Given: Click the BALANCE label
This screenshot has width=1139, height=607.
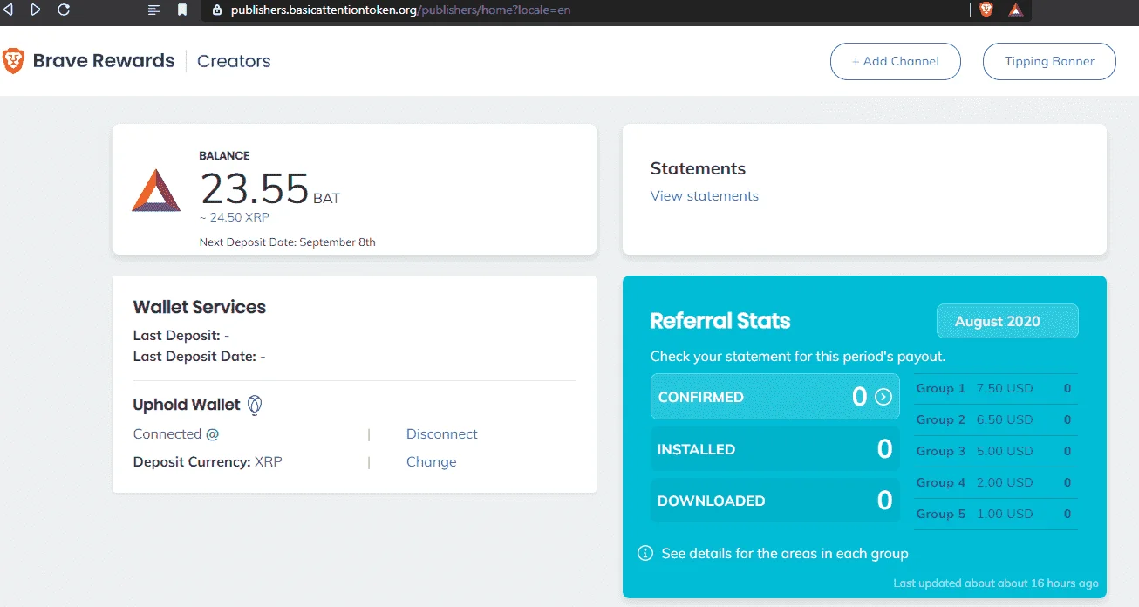Looking at the screenshot, I should [x=224, y=156].
